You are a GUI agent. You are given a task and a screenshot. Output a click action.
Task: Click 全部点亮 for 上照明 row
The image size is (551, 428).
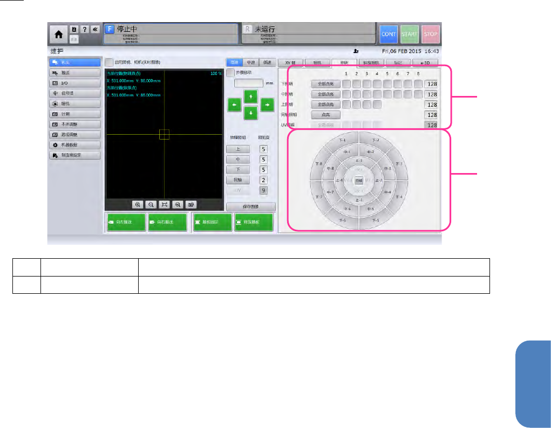(x=326, y=104)
